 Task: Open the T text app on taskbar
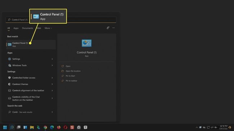tap(86, 127)
